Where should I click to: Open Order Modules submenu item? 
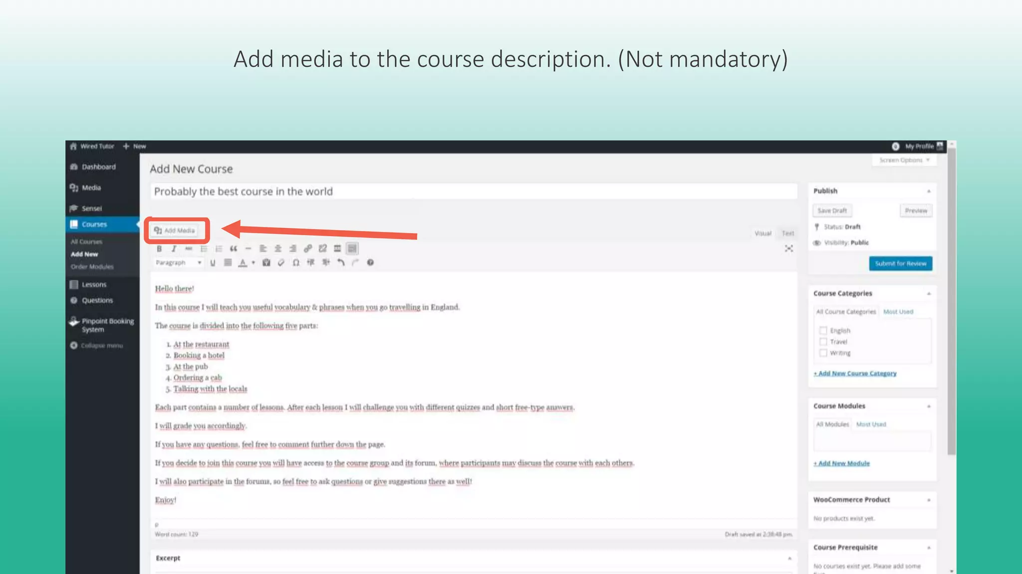(x=92, y=267)
